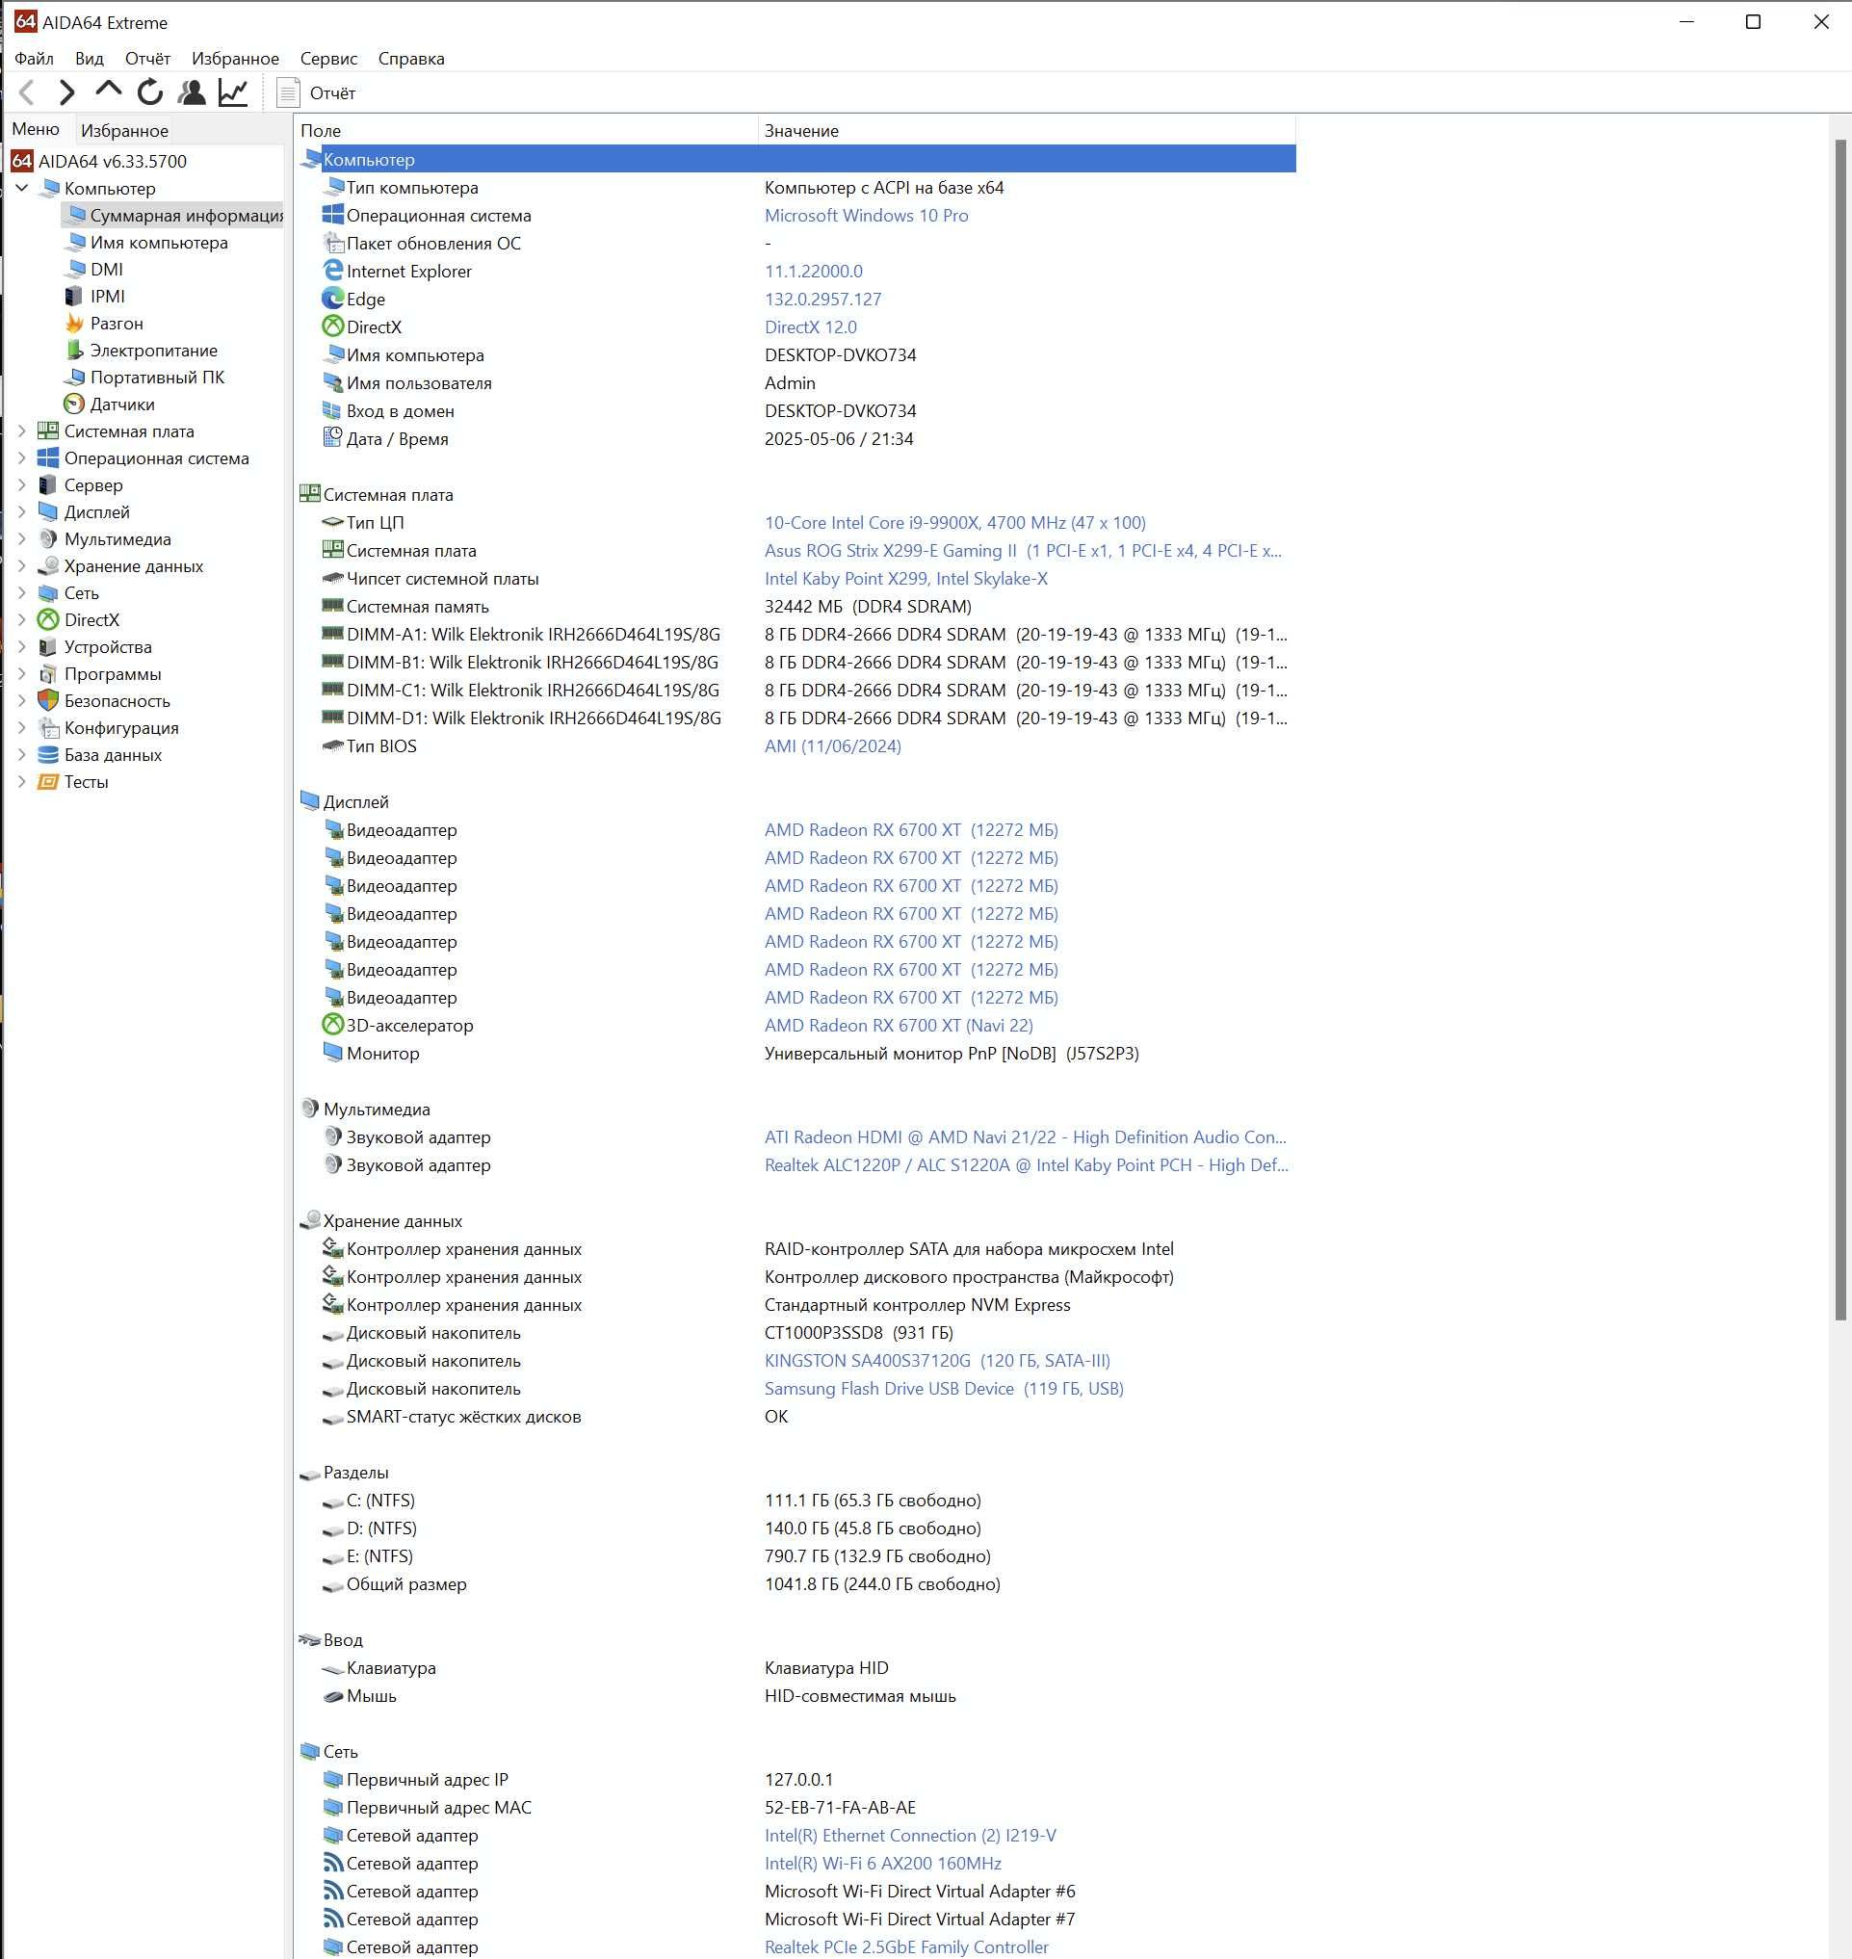1852x1959 pixels.
Task: Open the Отчёт menu
Action: coord(148,58)
